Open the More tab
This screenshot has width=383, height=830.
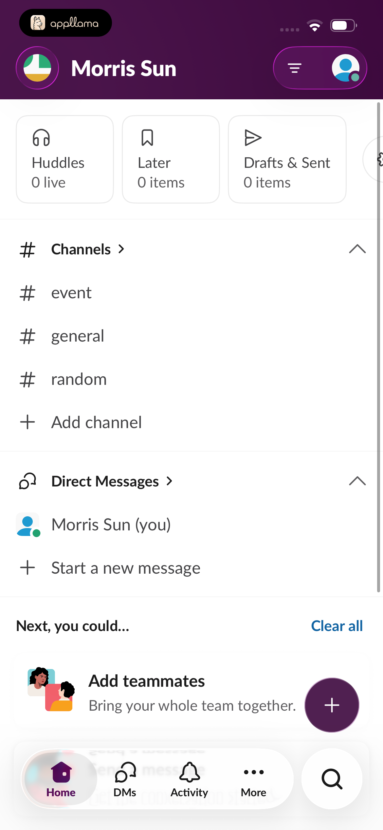pos(254,780)
